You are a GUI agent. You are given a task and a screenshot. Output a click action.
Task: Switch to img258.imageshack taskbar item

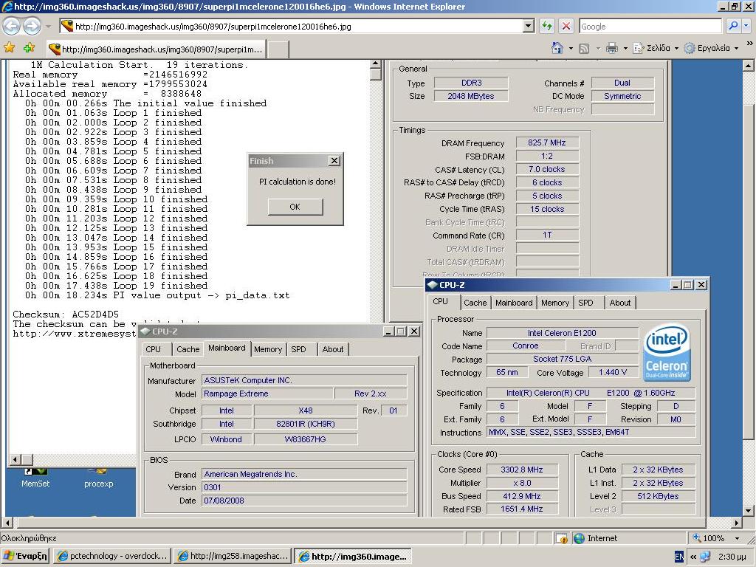tap(233, 556)
